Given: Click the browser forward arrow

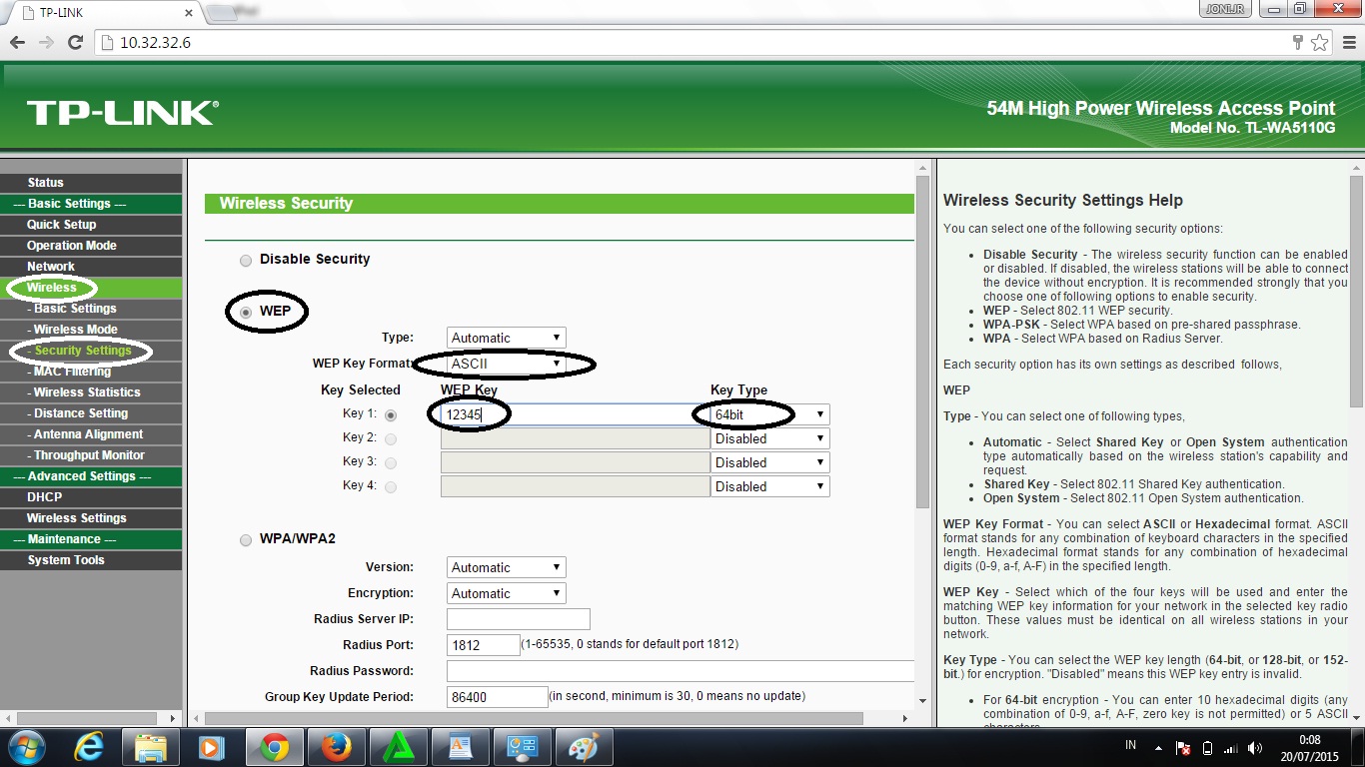Looking at the screenshot, I should point(46,43).
